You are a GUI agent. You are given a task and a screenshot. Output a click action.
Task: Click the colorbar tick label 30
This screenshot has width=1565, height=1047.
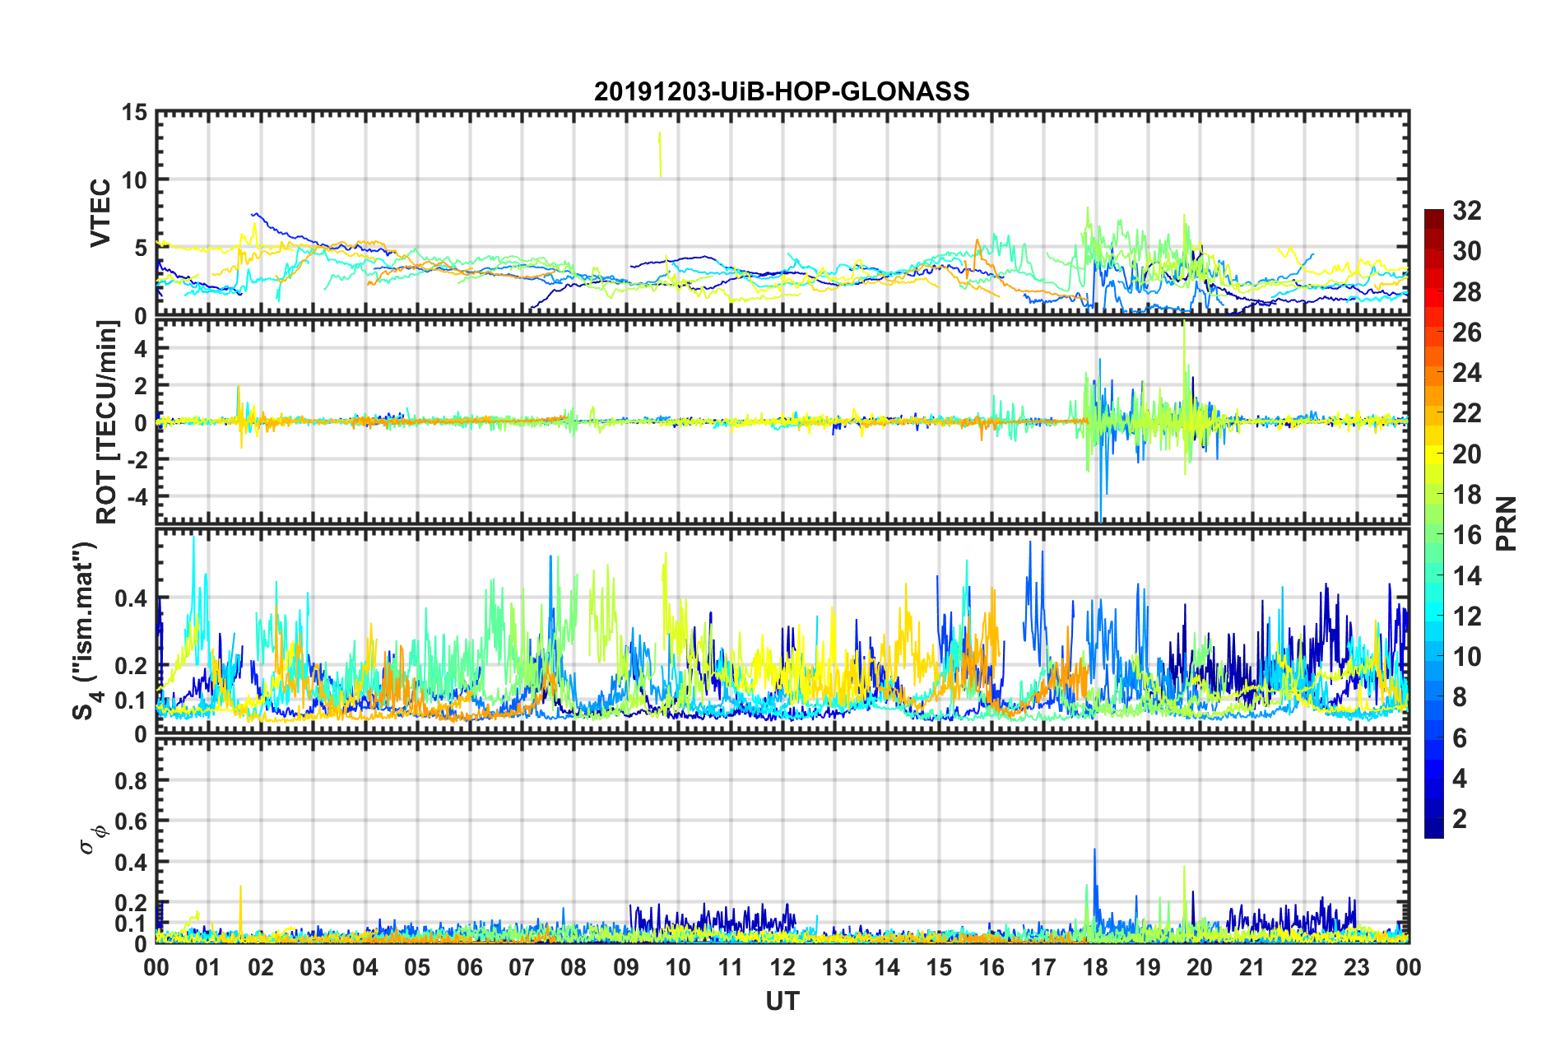1467,251
